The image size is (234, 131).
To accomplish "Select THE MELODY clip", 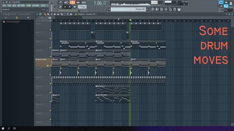I will click(x=113, y=98).
